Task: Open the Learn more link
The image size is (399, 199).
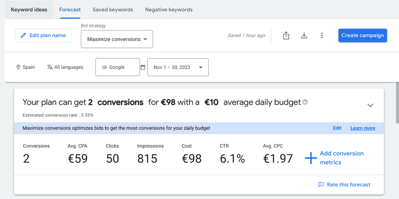Action: (363, 128)
